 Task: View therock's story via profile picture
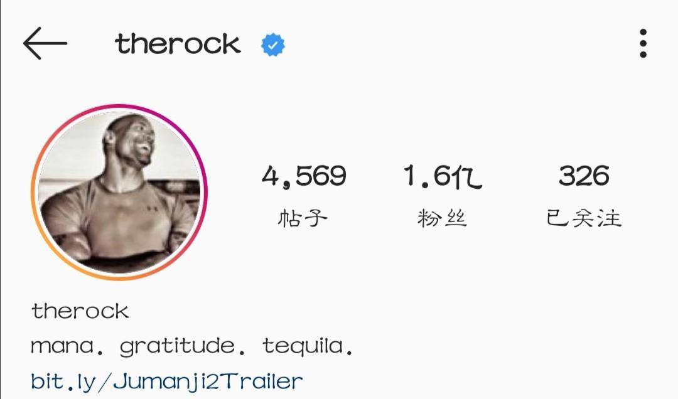[x=119, y=193]
